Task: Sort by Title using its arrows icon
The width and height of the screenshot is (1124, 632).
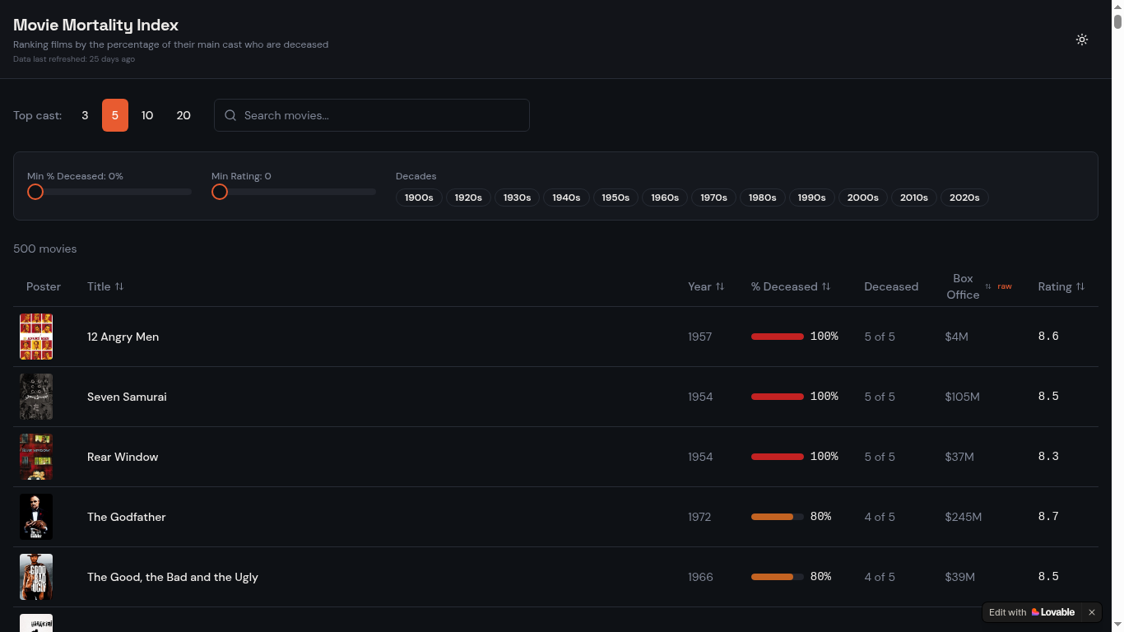Action: pyautogui.click(x=119, y=286)
